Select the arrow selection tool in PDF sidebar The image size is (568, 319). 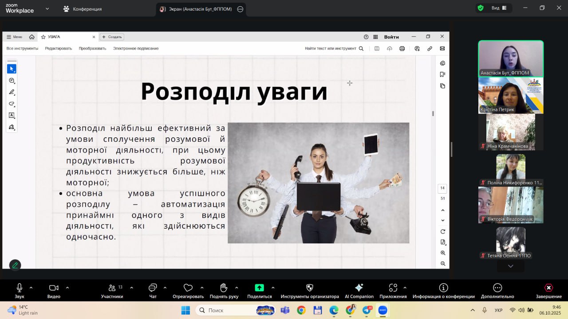12,69
